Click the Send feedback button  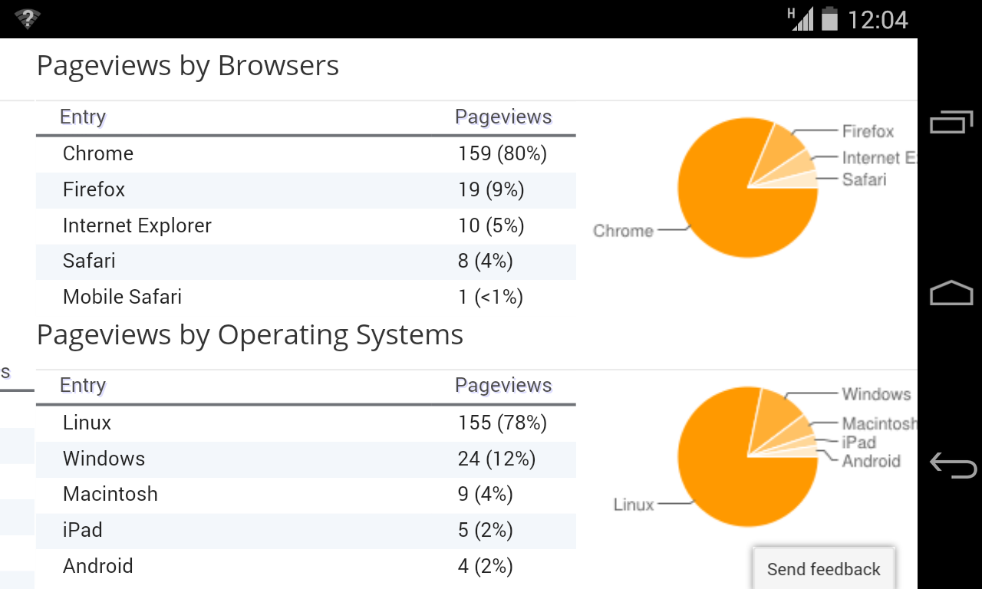coord(823,569)
